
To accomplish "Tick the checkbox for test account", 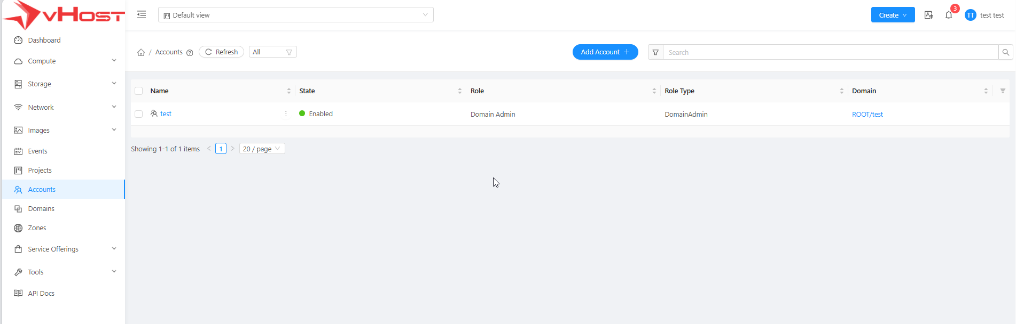I will pos(139,114).
